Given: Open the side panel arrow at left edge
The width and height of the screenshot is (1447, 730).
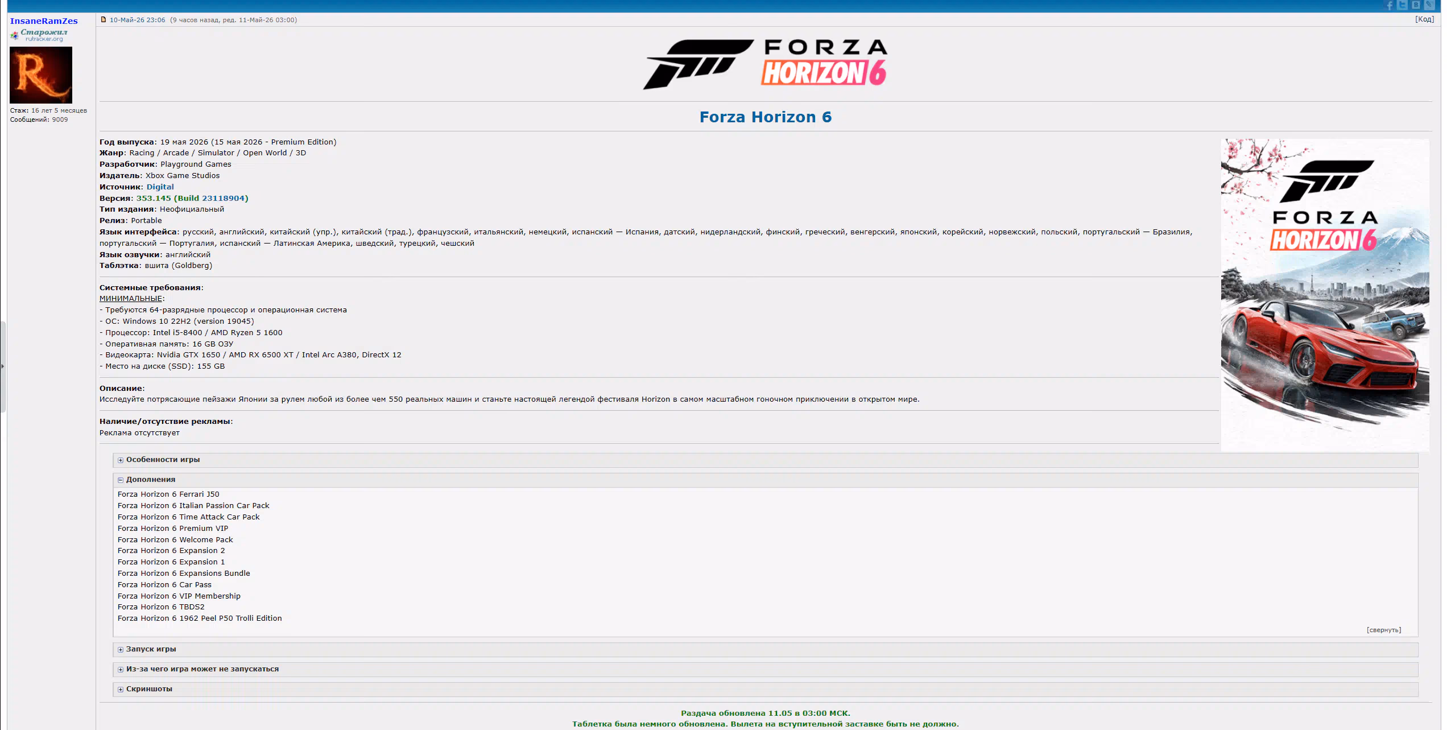Looking at the screenshot, I should (x=3, y=366).
